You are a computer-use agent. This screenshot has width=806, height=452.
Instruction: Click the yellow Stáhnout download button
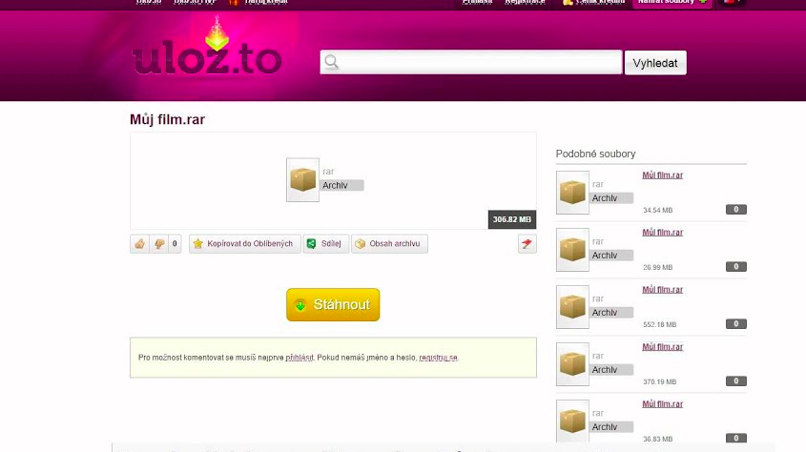[x=333, y=304]
